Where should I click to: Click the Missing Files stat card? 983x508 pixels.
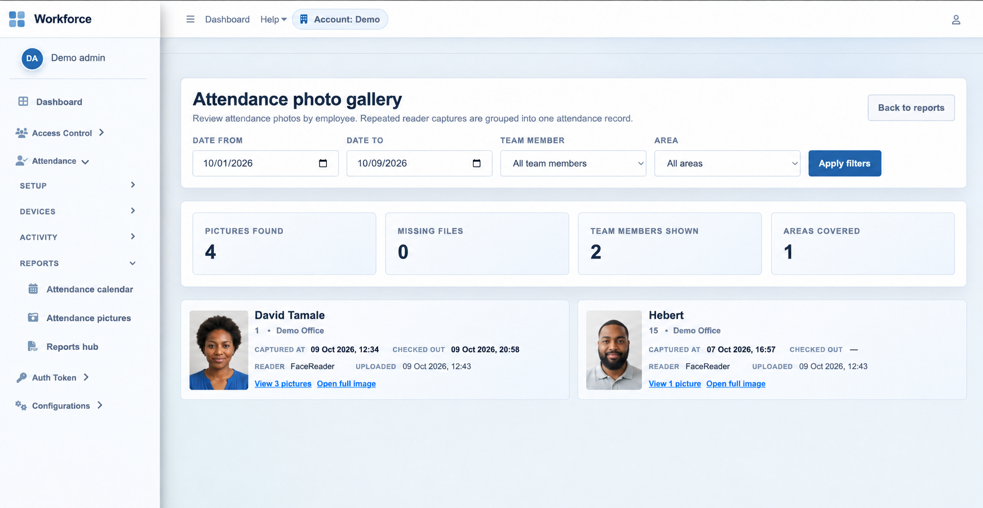[477, 243]
